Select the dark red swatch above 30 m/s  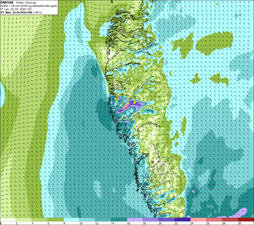click(246, 219)
